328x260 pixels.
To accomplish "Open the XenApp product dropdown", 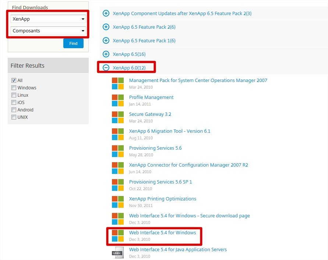I will coord(48,19).
